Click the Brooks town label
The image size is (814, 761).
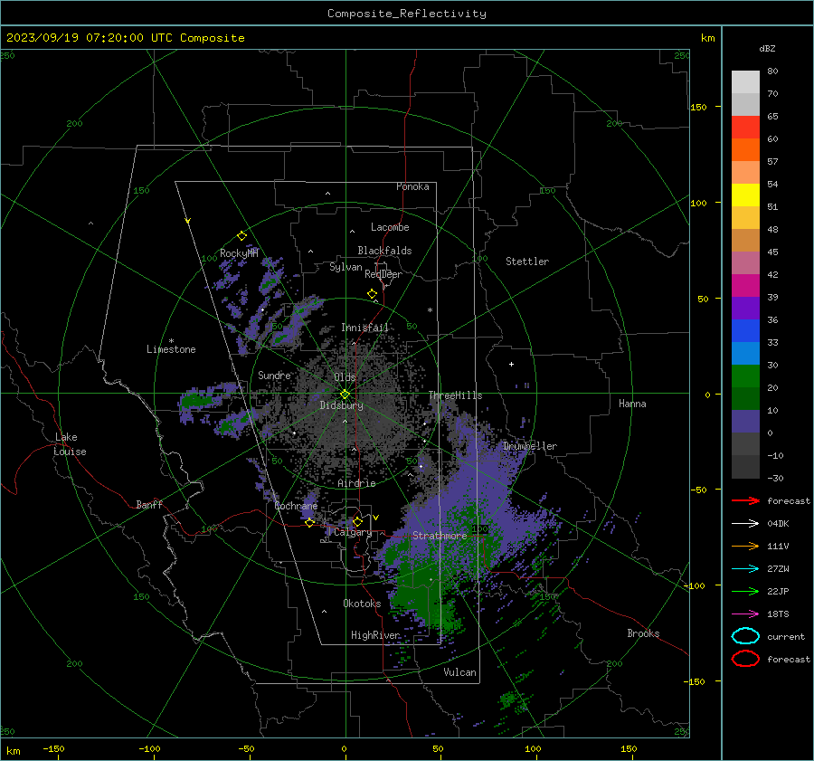pos(643,633)
